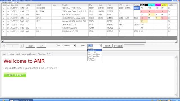Toggle Active 'on' for Canon iR3570 row
180x101 pixels.
8,25
